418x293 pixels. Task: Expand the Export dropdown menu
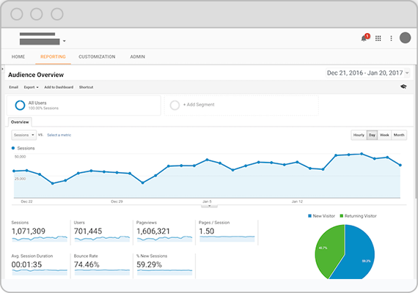coord(32,87)
